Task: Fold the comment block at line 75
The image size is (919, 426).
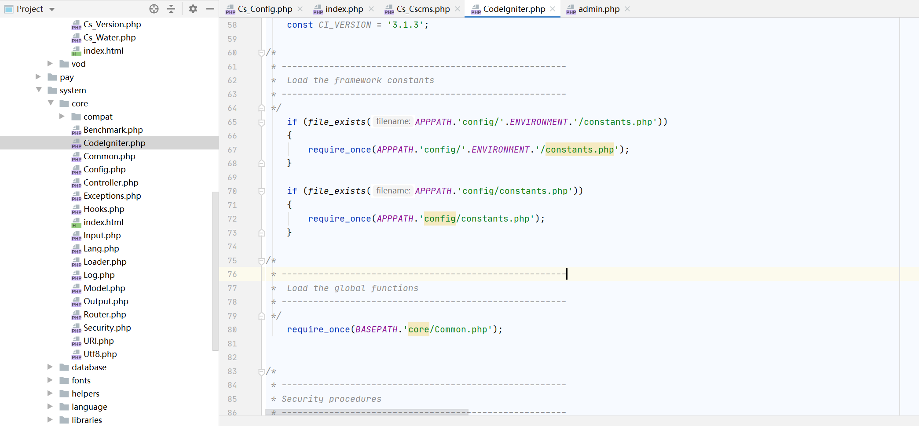Action: coord(261,261)
